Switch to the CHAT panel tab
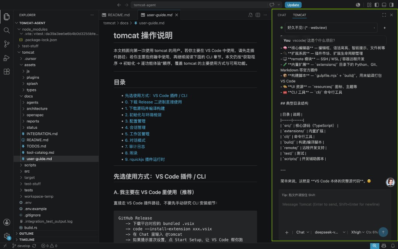Screen dimensions: 398x249 (x=282, y=15)
